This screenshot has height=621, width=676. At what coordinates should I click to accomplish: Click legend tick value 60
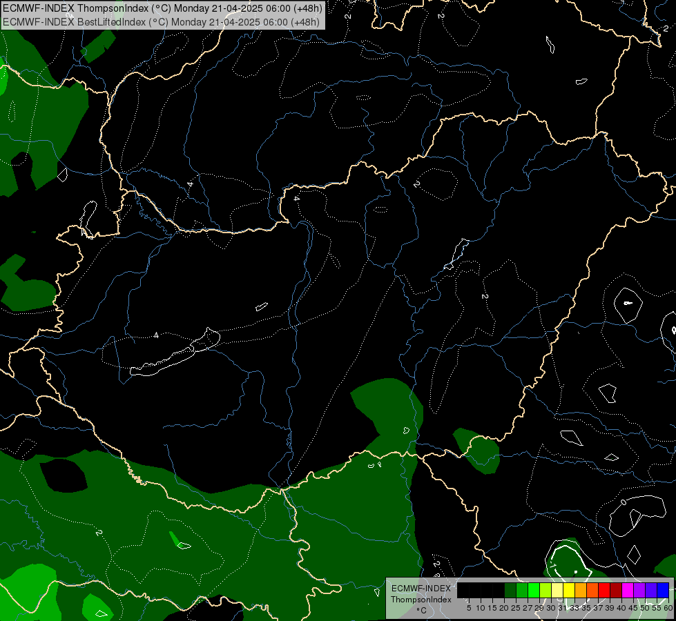click(668, 608)
